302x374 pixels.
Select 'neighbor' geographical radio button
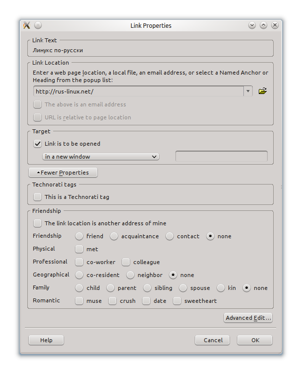(131, 275)
